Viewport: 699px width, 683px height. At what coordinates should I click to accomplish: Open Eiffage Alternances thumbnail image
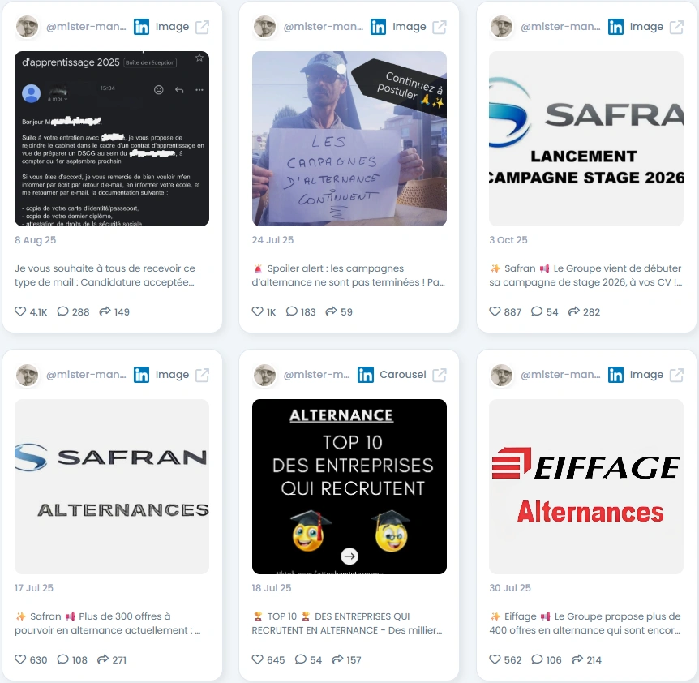pyautogui.click(x=586, y=487)
